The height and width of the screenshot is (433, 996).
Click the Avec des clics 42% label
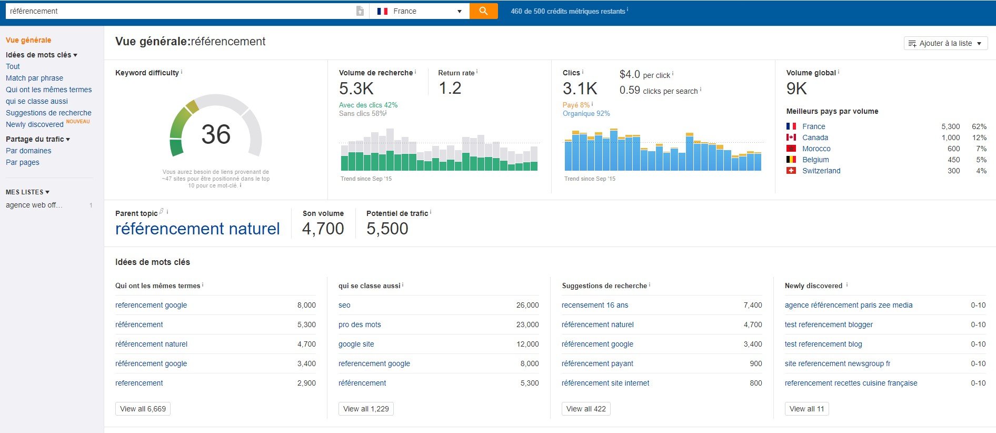(x=368, y=105)
